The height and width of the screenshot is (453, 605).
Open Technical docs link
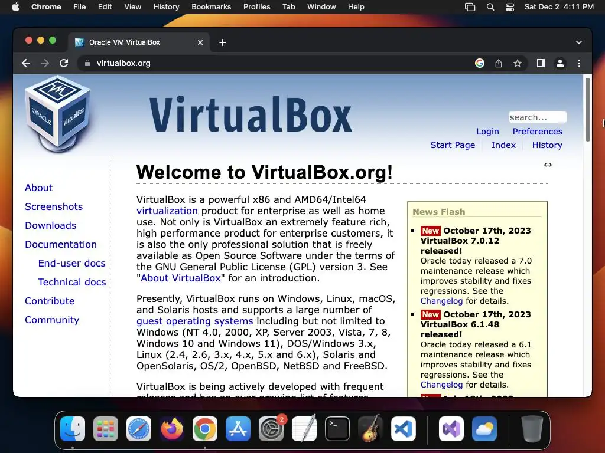click(71, 282)
